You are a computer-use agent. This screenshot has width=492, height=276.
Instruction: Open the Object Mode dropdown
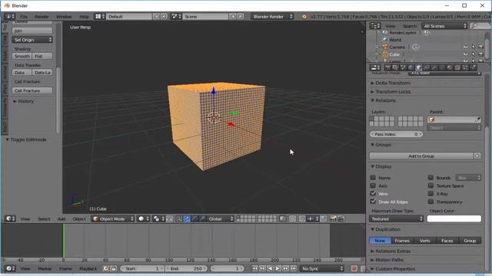pyautogui.click(x=113, y=219)
